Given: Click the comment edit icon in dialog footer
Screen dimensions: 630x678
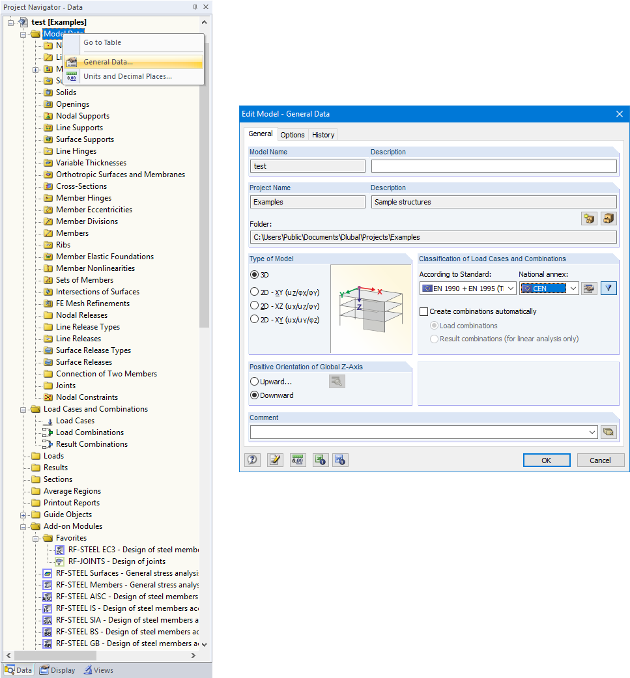Looking at the screenshot, I should coord(274,460).
